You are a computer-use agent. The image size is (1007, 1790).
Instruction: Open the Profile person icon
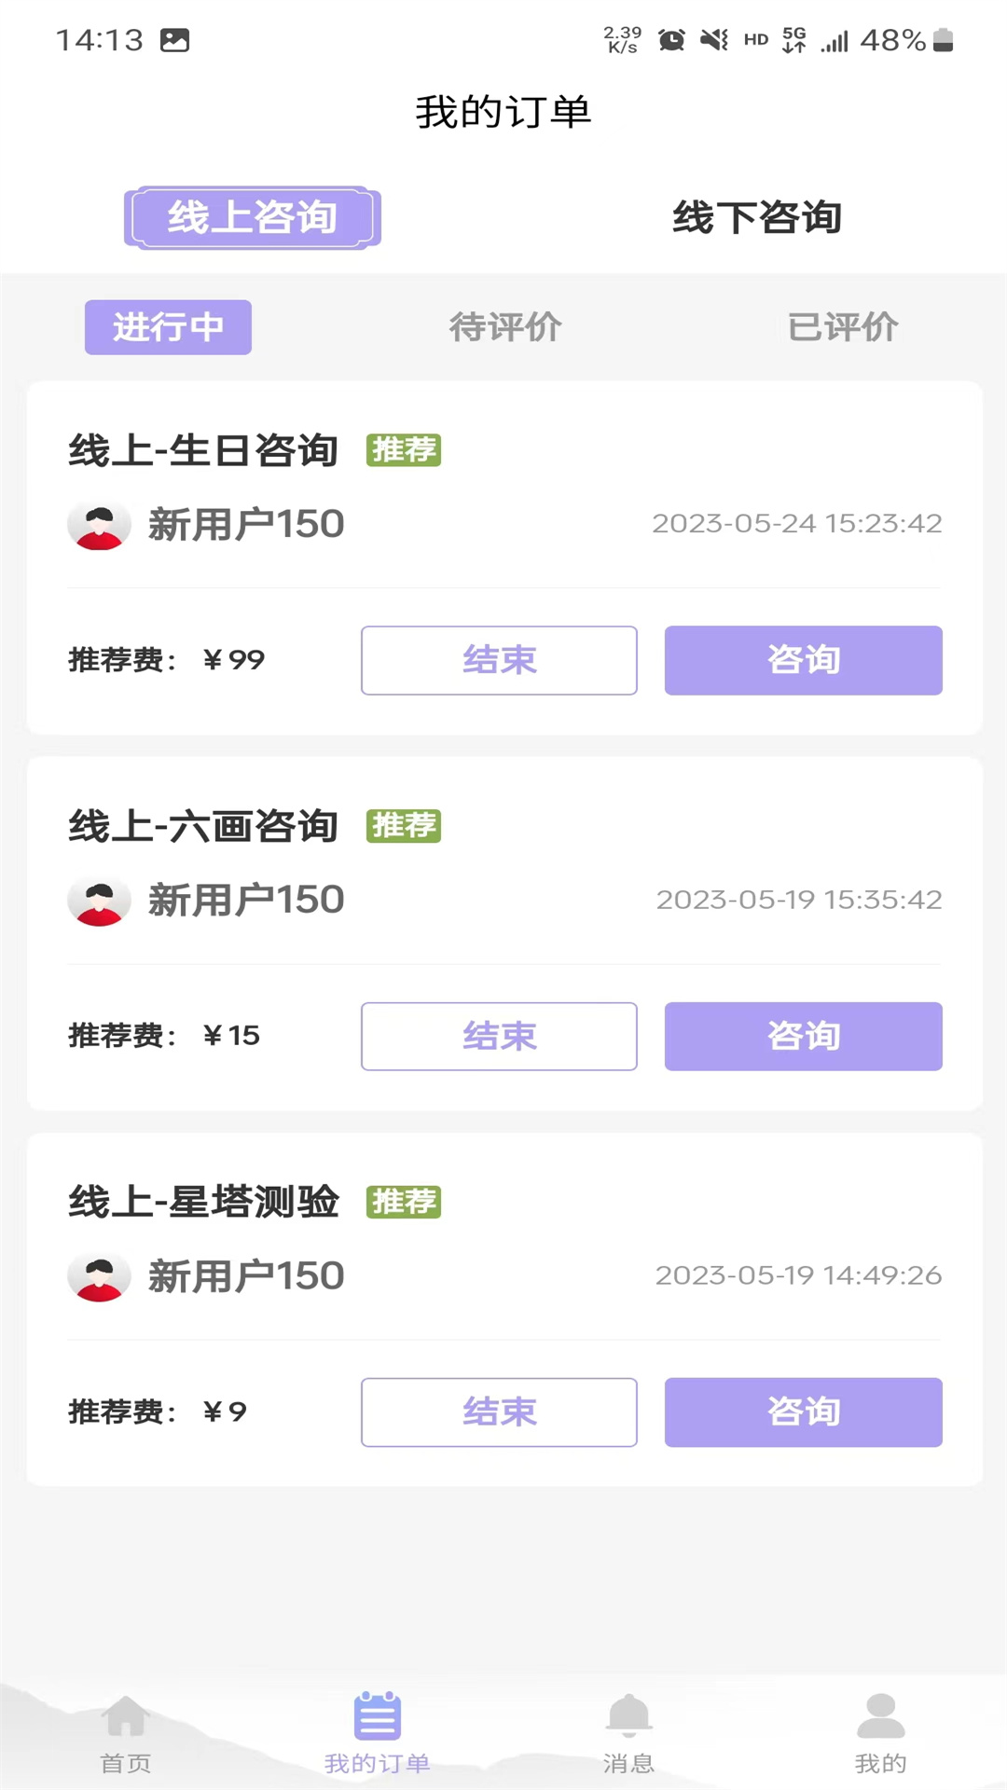880,1717
